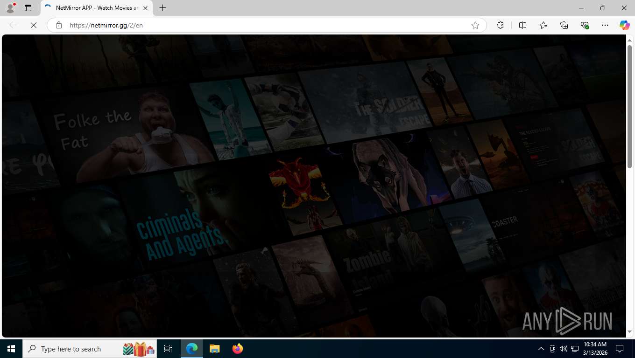Open Task View on the taskbar
Image resolution: width=635 pixels, height=358 pixels.
pos(168,349)
